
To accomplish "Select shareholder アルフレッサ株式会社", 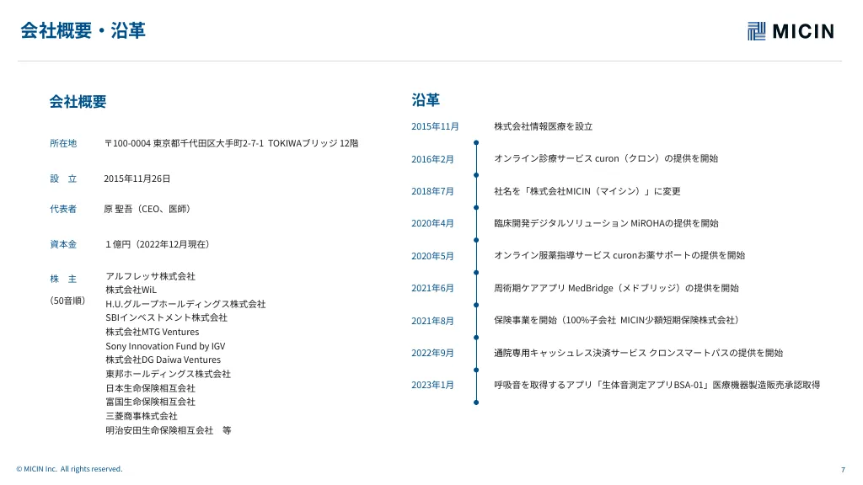I will pyautogui.click(x=150, y=276).
